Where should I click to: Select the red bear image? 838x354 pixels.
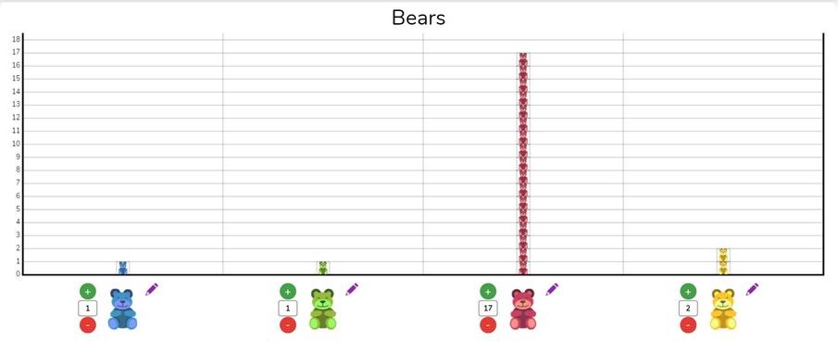522,310
